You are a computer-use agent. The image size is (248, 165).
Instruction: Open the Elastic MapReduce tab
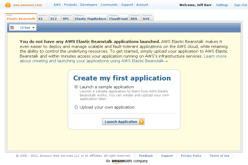(x=91, y=17)
